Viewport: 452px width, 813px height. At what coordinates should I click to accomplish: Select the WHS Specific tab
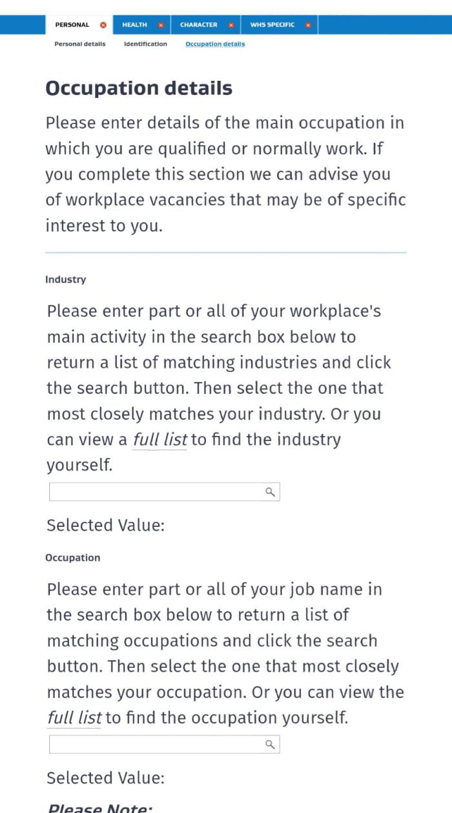[x=272, y=25]
